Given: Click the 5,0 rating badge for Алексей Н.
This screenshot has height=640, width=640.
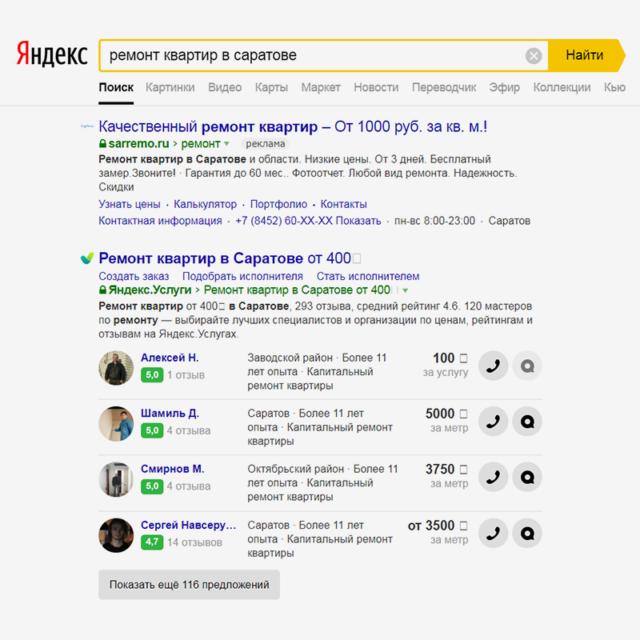Looking at the screenshot, I should 152,374.
